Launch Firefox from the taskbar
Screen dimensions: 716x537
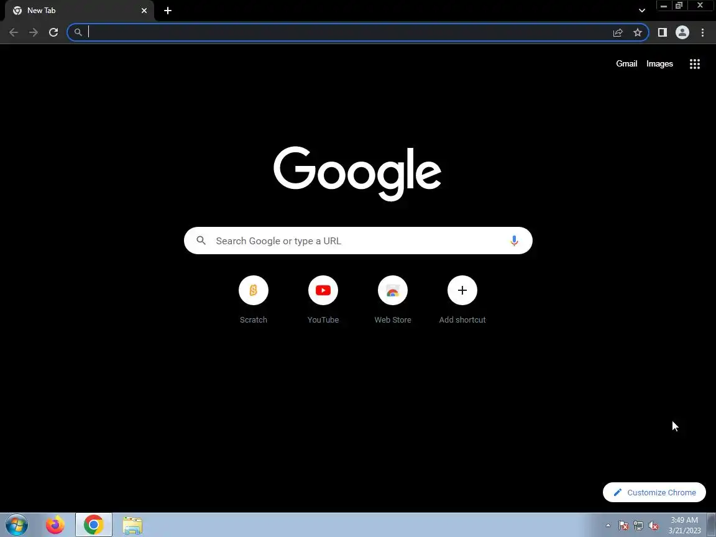tap(55, 525)
